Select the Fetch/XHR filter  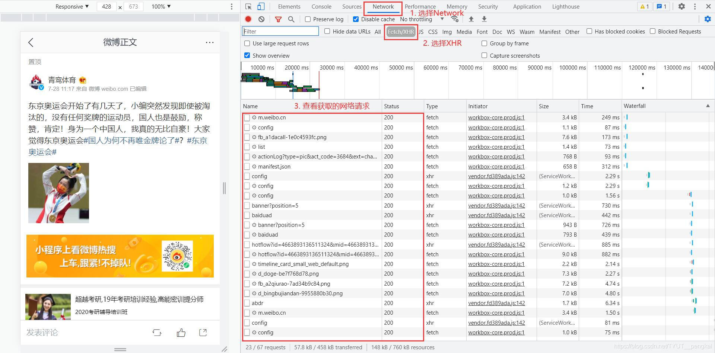pos(401,32)
